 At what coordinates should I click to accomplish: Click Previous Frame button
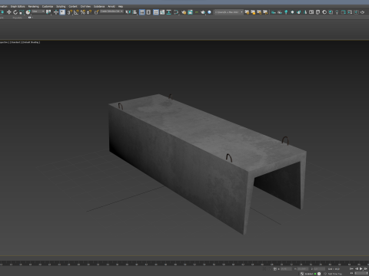pyautogui.click(x=357, y=269)
